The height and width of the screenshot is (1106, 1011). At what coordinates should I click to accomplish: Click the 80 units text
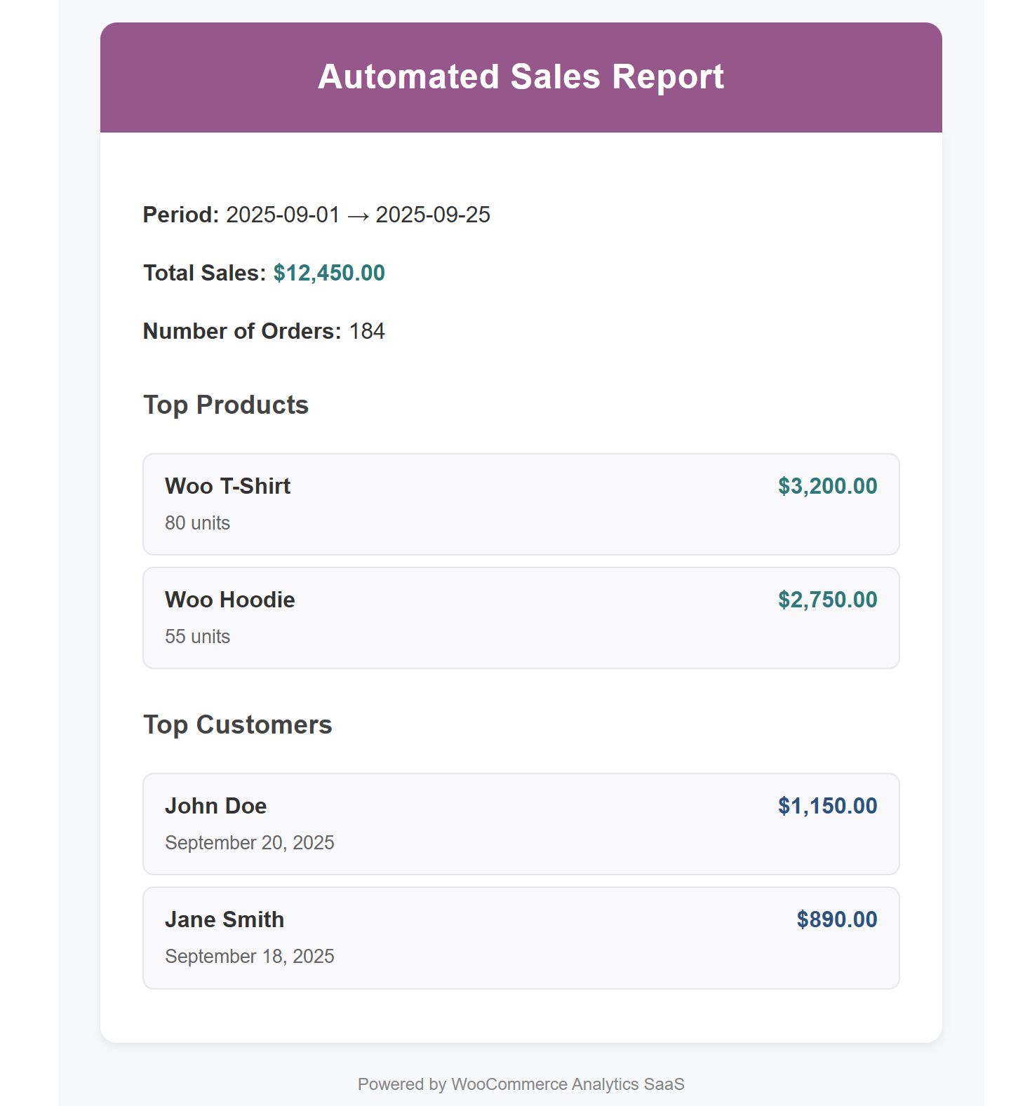click(x=197, y=523)
